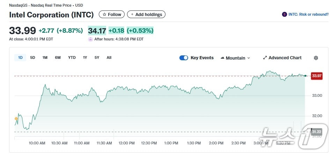333x154 pixels.
Task: Toggle the Key Events switch
Action: tap(184, 58)
